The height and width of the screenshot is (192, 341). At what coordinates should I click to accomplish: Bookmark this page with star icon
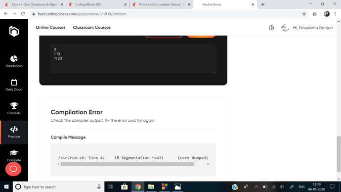304,14
